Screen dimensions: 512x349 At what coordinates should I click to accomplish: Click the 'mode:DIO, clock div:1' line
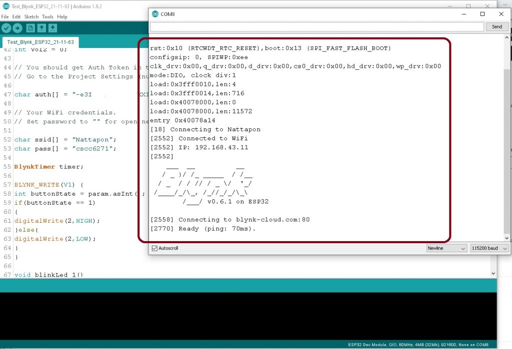tap(192, 75)
